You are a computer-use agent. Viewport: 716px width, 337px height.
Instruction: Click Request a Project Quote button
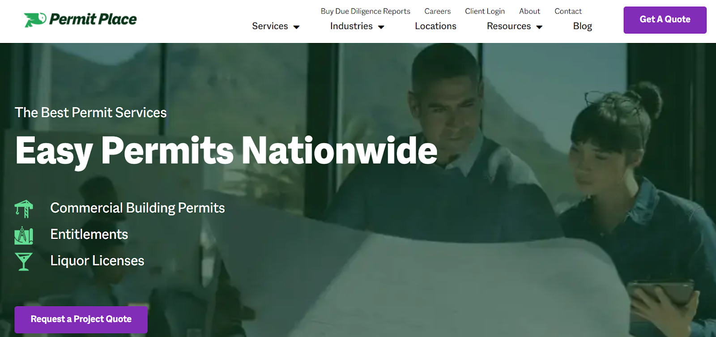[x=81, y=320]
